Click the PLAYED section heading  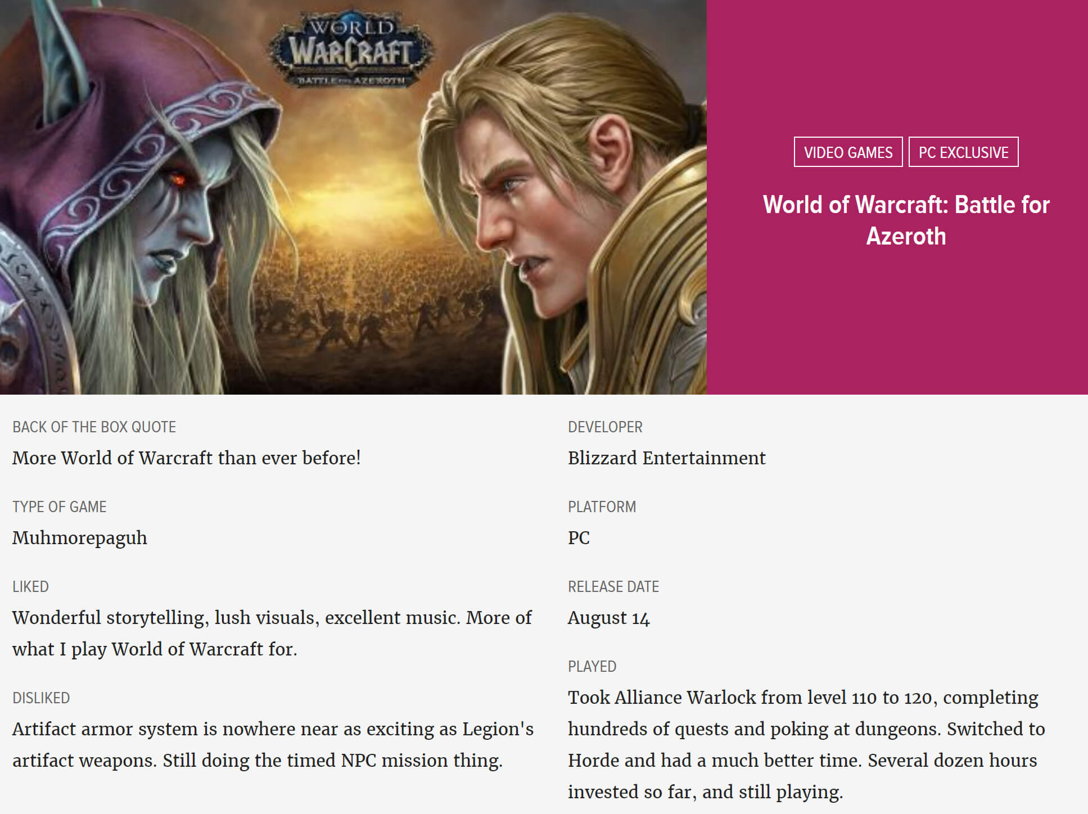[x=592, y=667]
